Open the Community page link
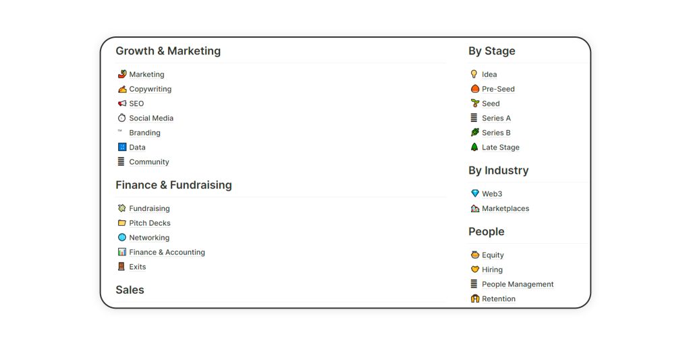This screenshot has height=345, width=691. [x=149, y=162]
